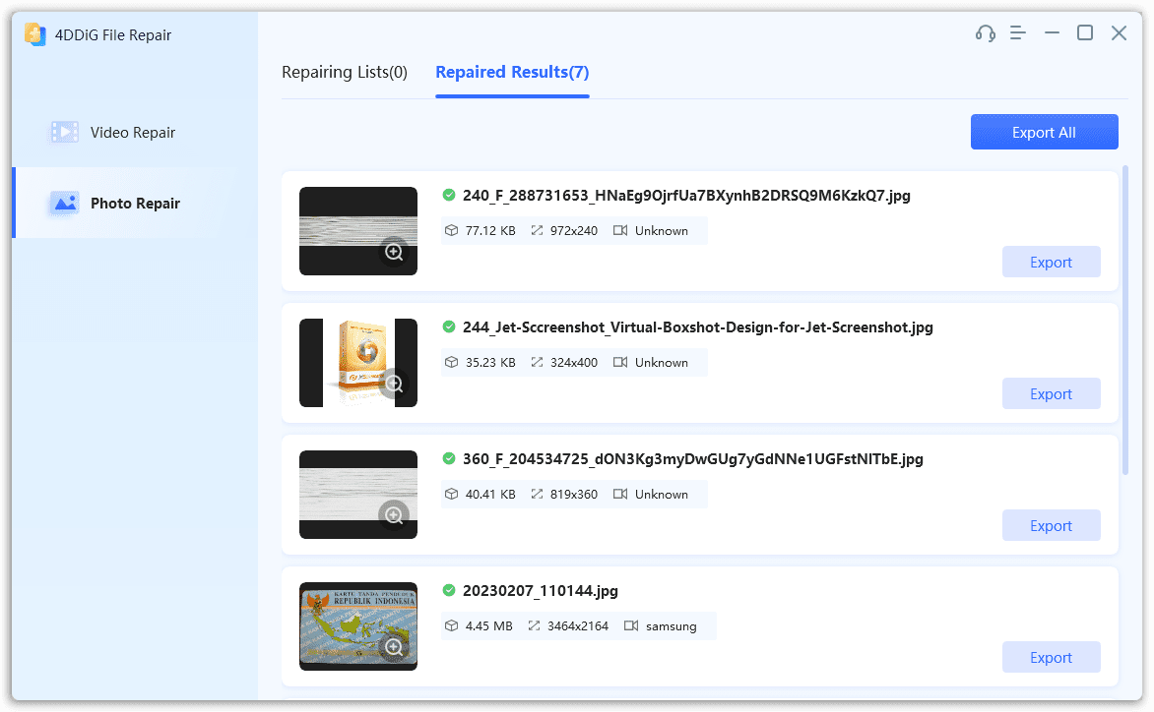The image size is (1154, 712).
Task: Click file size icon next to 4.45 MB
Action: point(451,625)
